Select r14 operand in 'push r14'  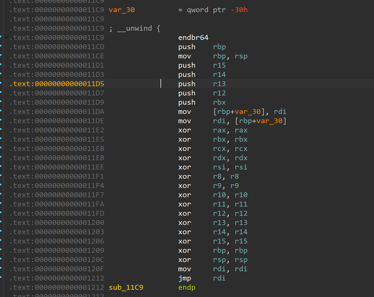[219, 75]
